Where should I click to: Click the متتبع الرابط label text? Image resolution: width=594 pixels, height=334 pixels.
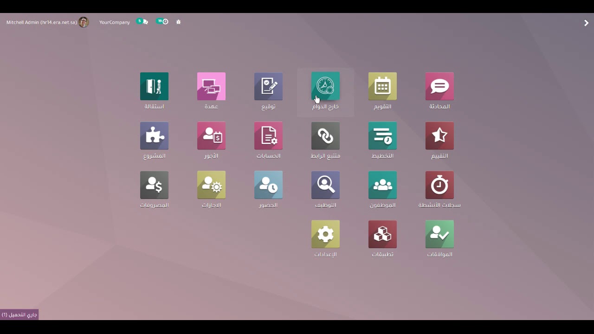[325, 156]
